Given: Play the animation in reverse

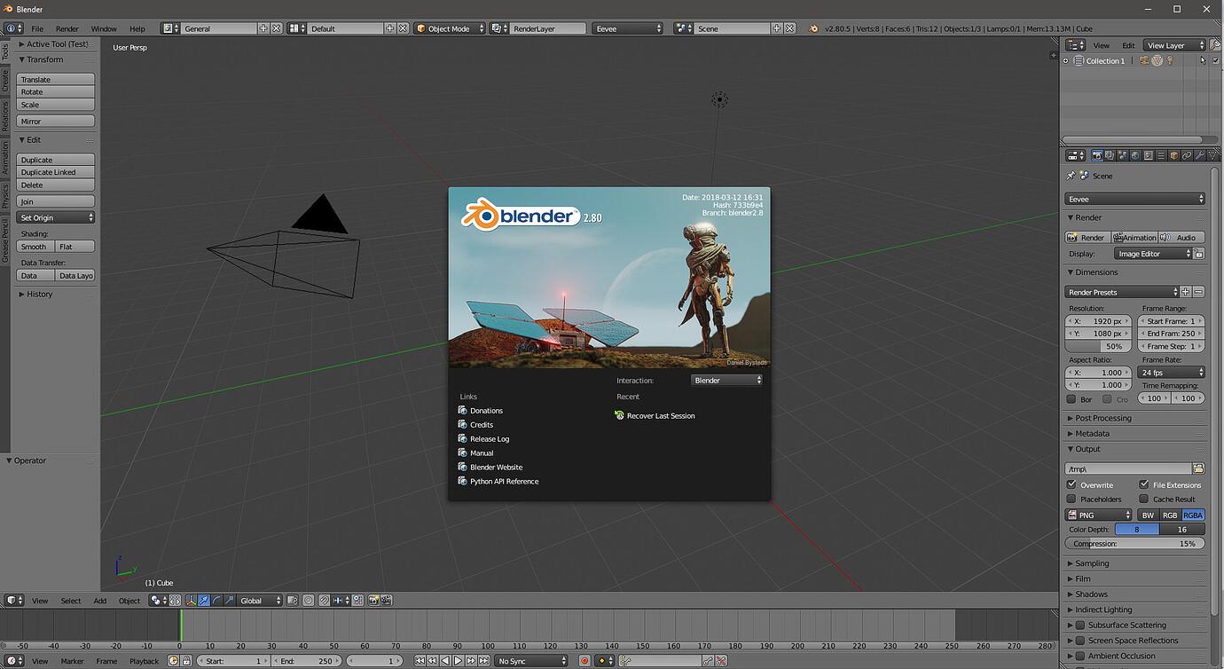Looking at the screenshot, I should click(445, 661).
